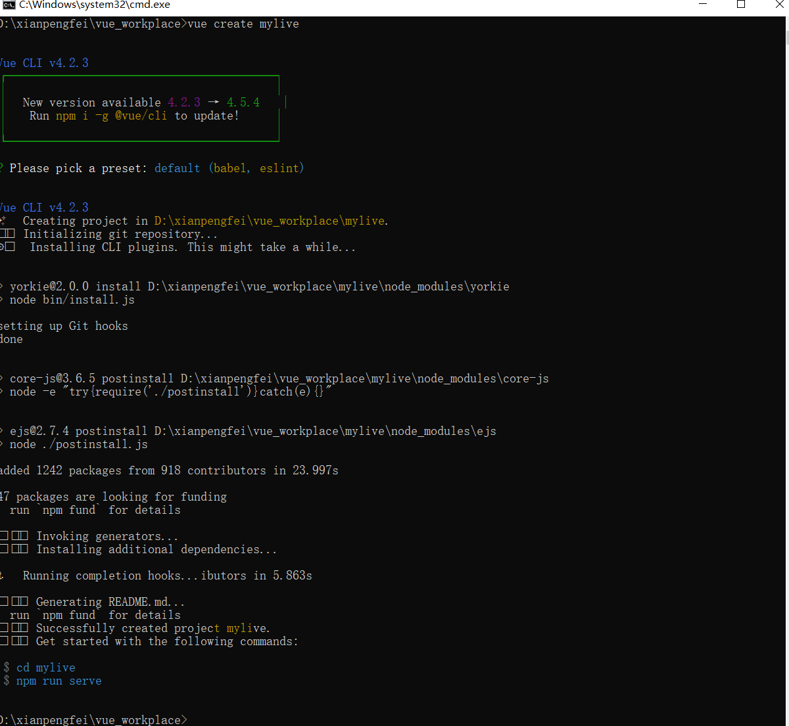Click the "cd mylive" suggested command
The image size is (789, 726).
click(46, 668)
